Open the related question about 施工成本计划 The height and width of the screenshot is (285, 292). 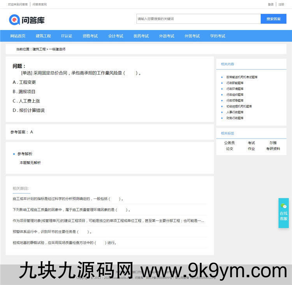pyautogui.click(x=68, y=199)
